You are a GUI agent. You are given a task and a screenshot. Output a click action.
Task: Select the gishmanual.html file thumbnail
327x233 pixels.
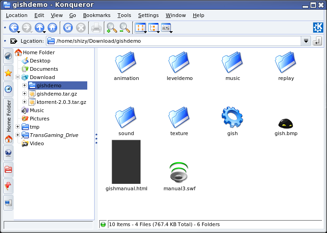pos(126,162)
